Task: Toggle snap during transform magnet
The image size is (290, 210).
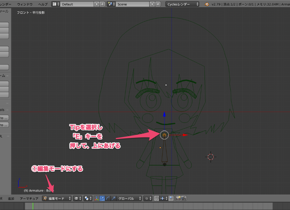Action: (x=156, y=199)
